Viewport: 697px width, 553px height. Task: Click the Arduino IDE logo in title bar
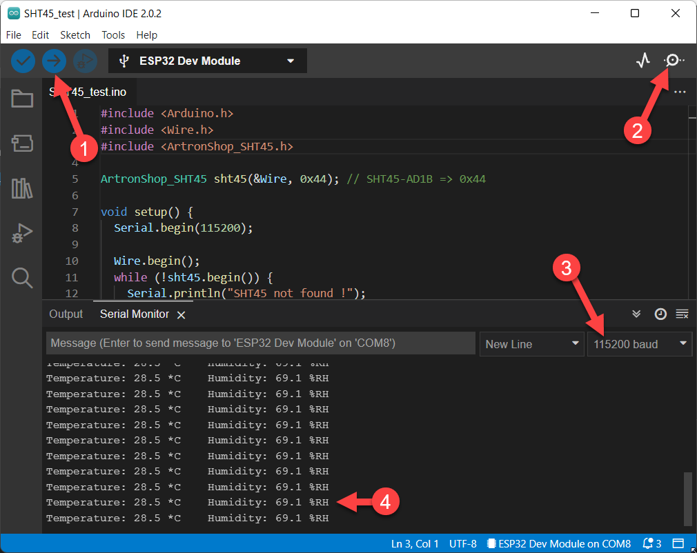click(14, 13)
